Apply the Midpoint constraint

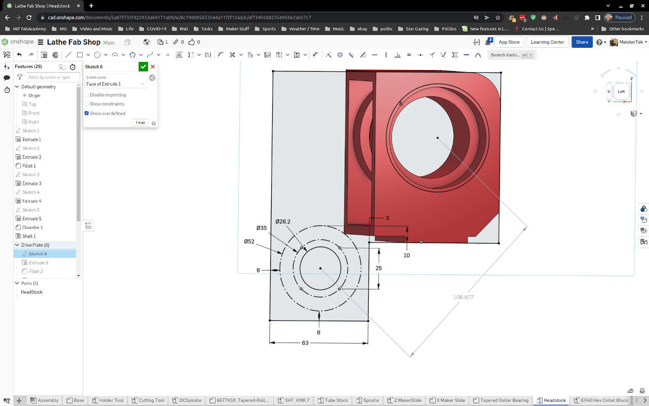(x=420, y=55)
